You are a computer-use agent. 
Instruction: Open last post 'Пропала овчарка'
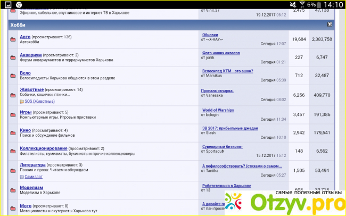(x=217, y=91)
